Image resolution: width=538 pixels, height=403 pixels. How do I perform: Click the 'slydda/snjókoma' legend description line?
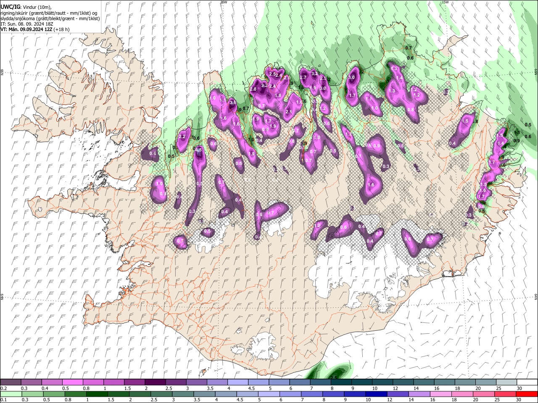pyautogui.click(x=50, y=18)
